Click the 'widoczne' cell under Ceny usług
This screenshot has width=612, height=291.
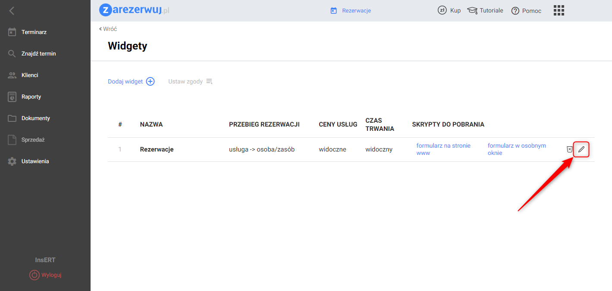pos(333,149)
